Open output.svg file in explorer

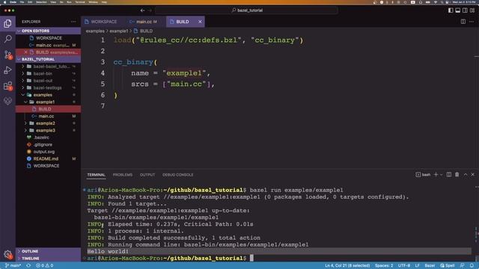click(x=48, y=152)
